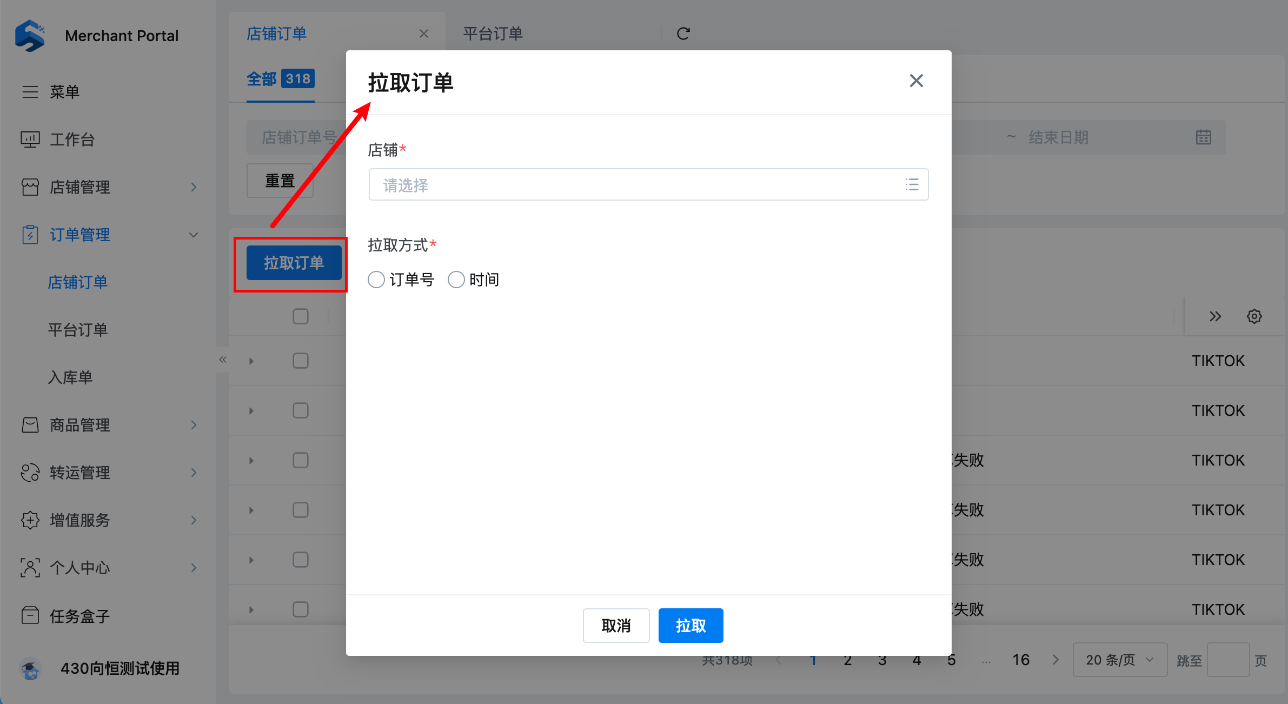Open 入库单 in the sidebar submenu
Screen dimensions: 1288x704
70,377
